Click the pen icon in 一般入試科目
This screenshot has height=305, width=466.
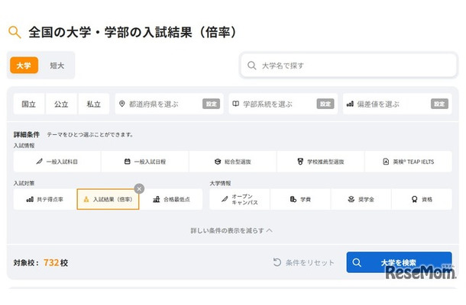pos(39,162)
